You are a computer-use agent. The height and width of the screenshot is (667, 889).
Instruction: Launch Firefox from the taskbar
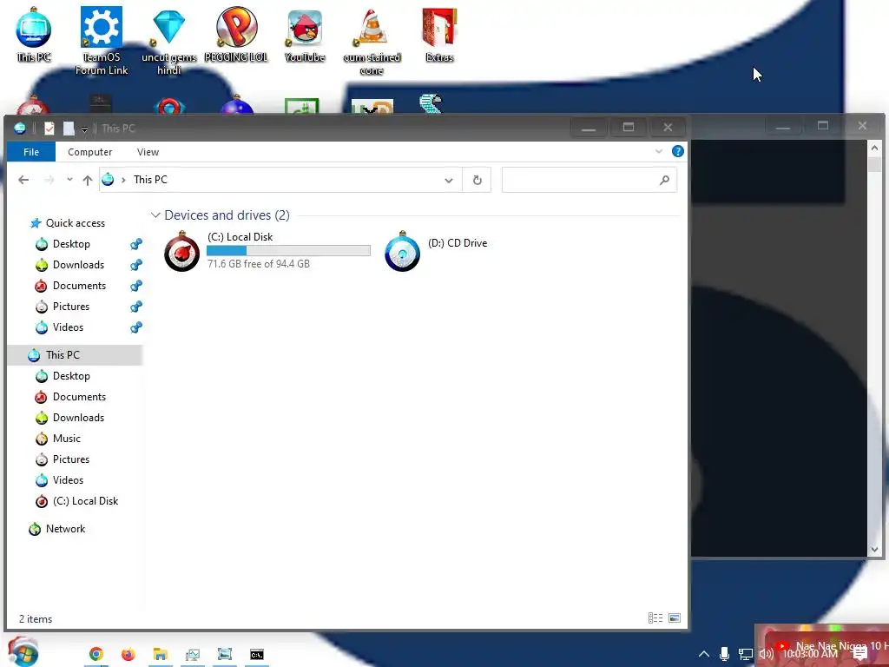(x=128, y=655)
